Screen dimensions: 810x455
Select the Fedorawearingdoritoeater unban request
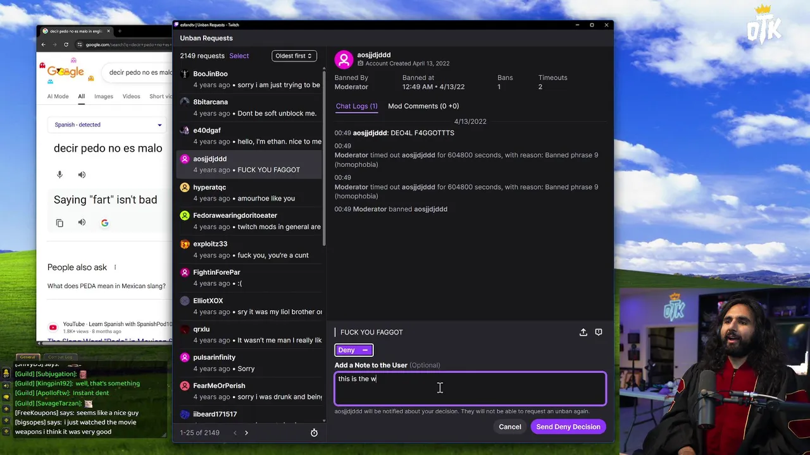(x=250, y=221)
